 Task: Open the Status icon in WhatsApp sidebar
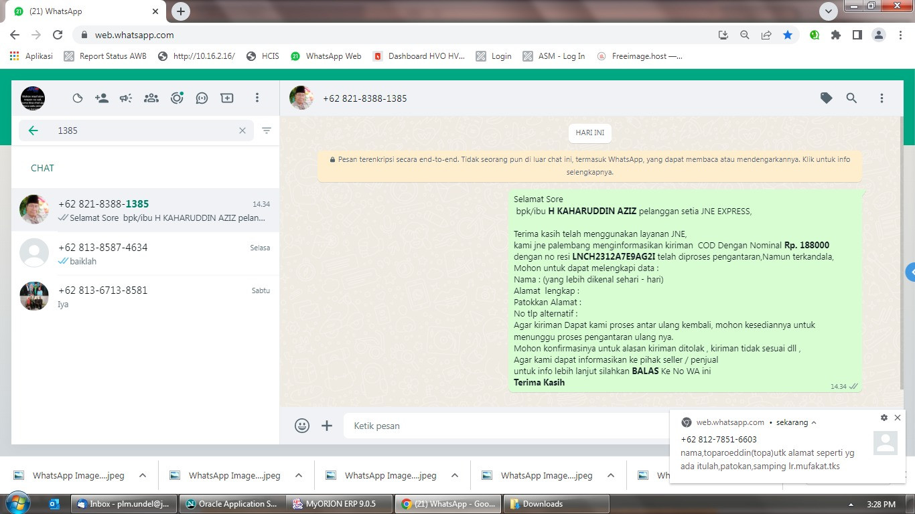click(x=78, y=98)
